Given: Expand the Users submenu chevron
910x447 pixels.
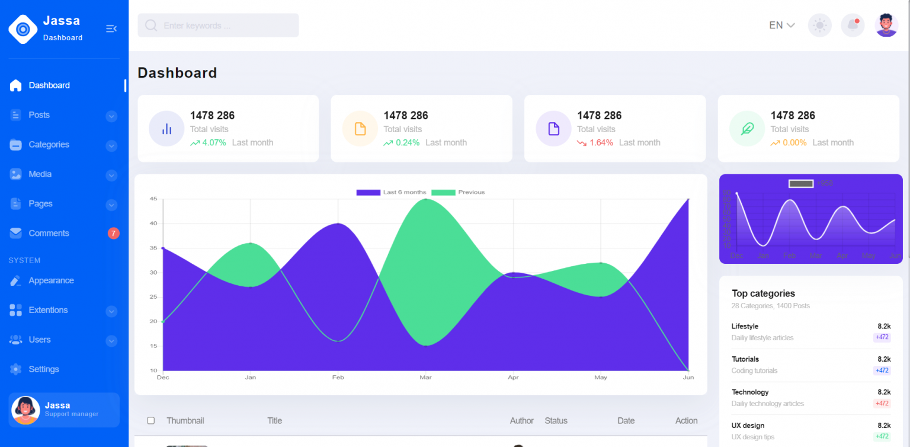Looking at the screenshot, I should click(111, 341).
